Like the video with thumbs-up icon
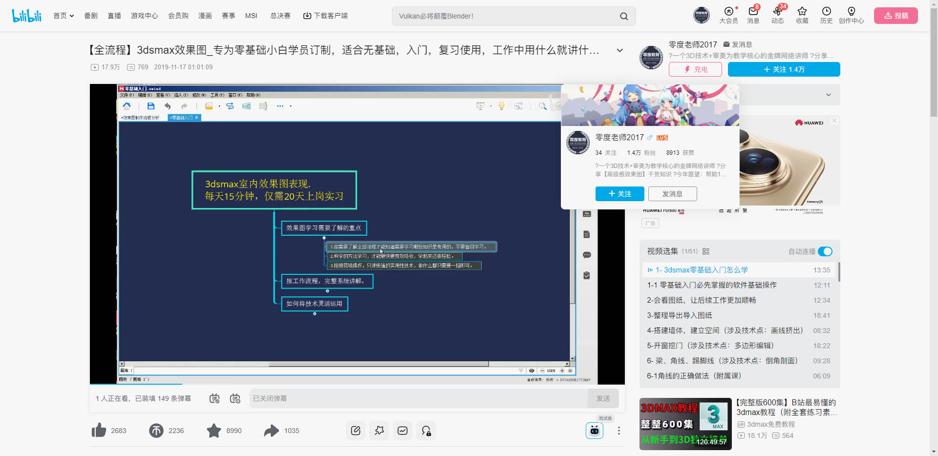 99,430
